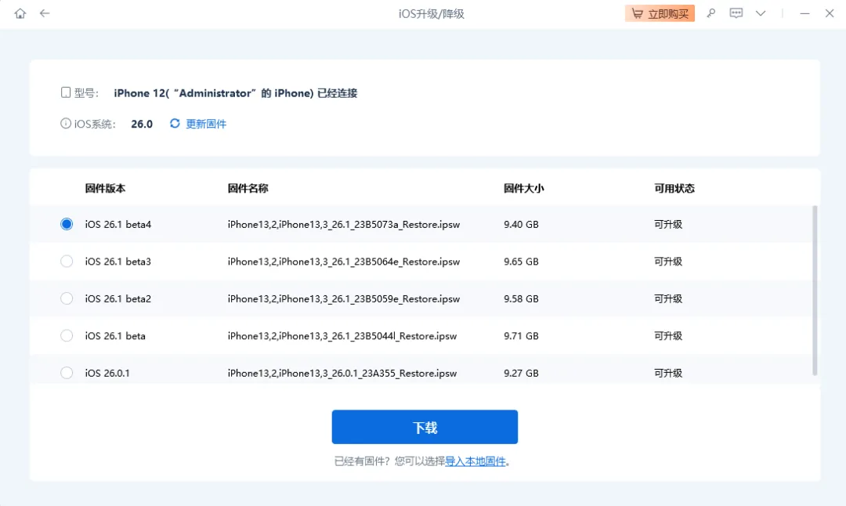Click the 9.71 GB size cell
The width and height of the screenshot is (846, 506).
[x=521, y=336]
